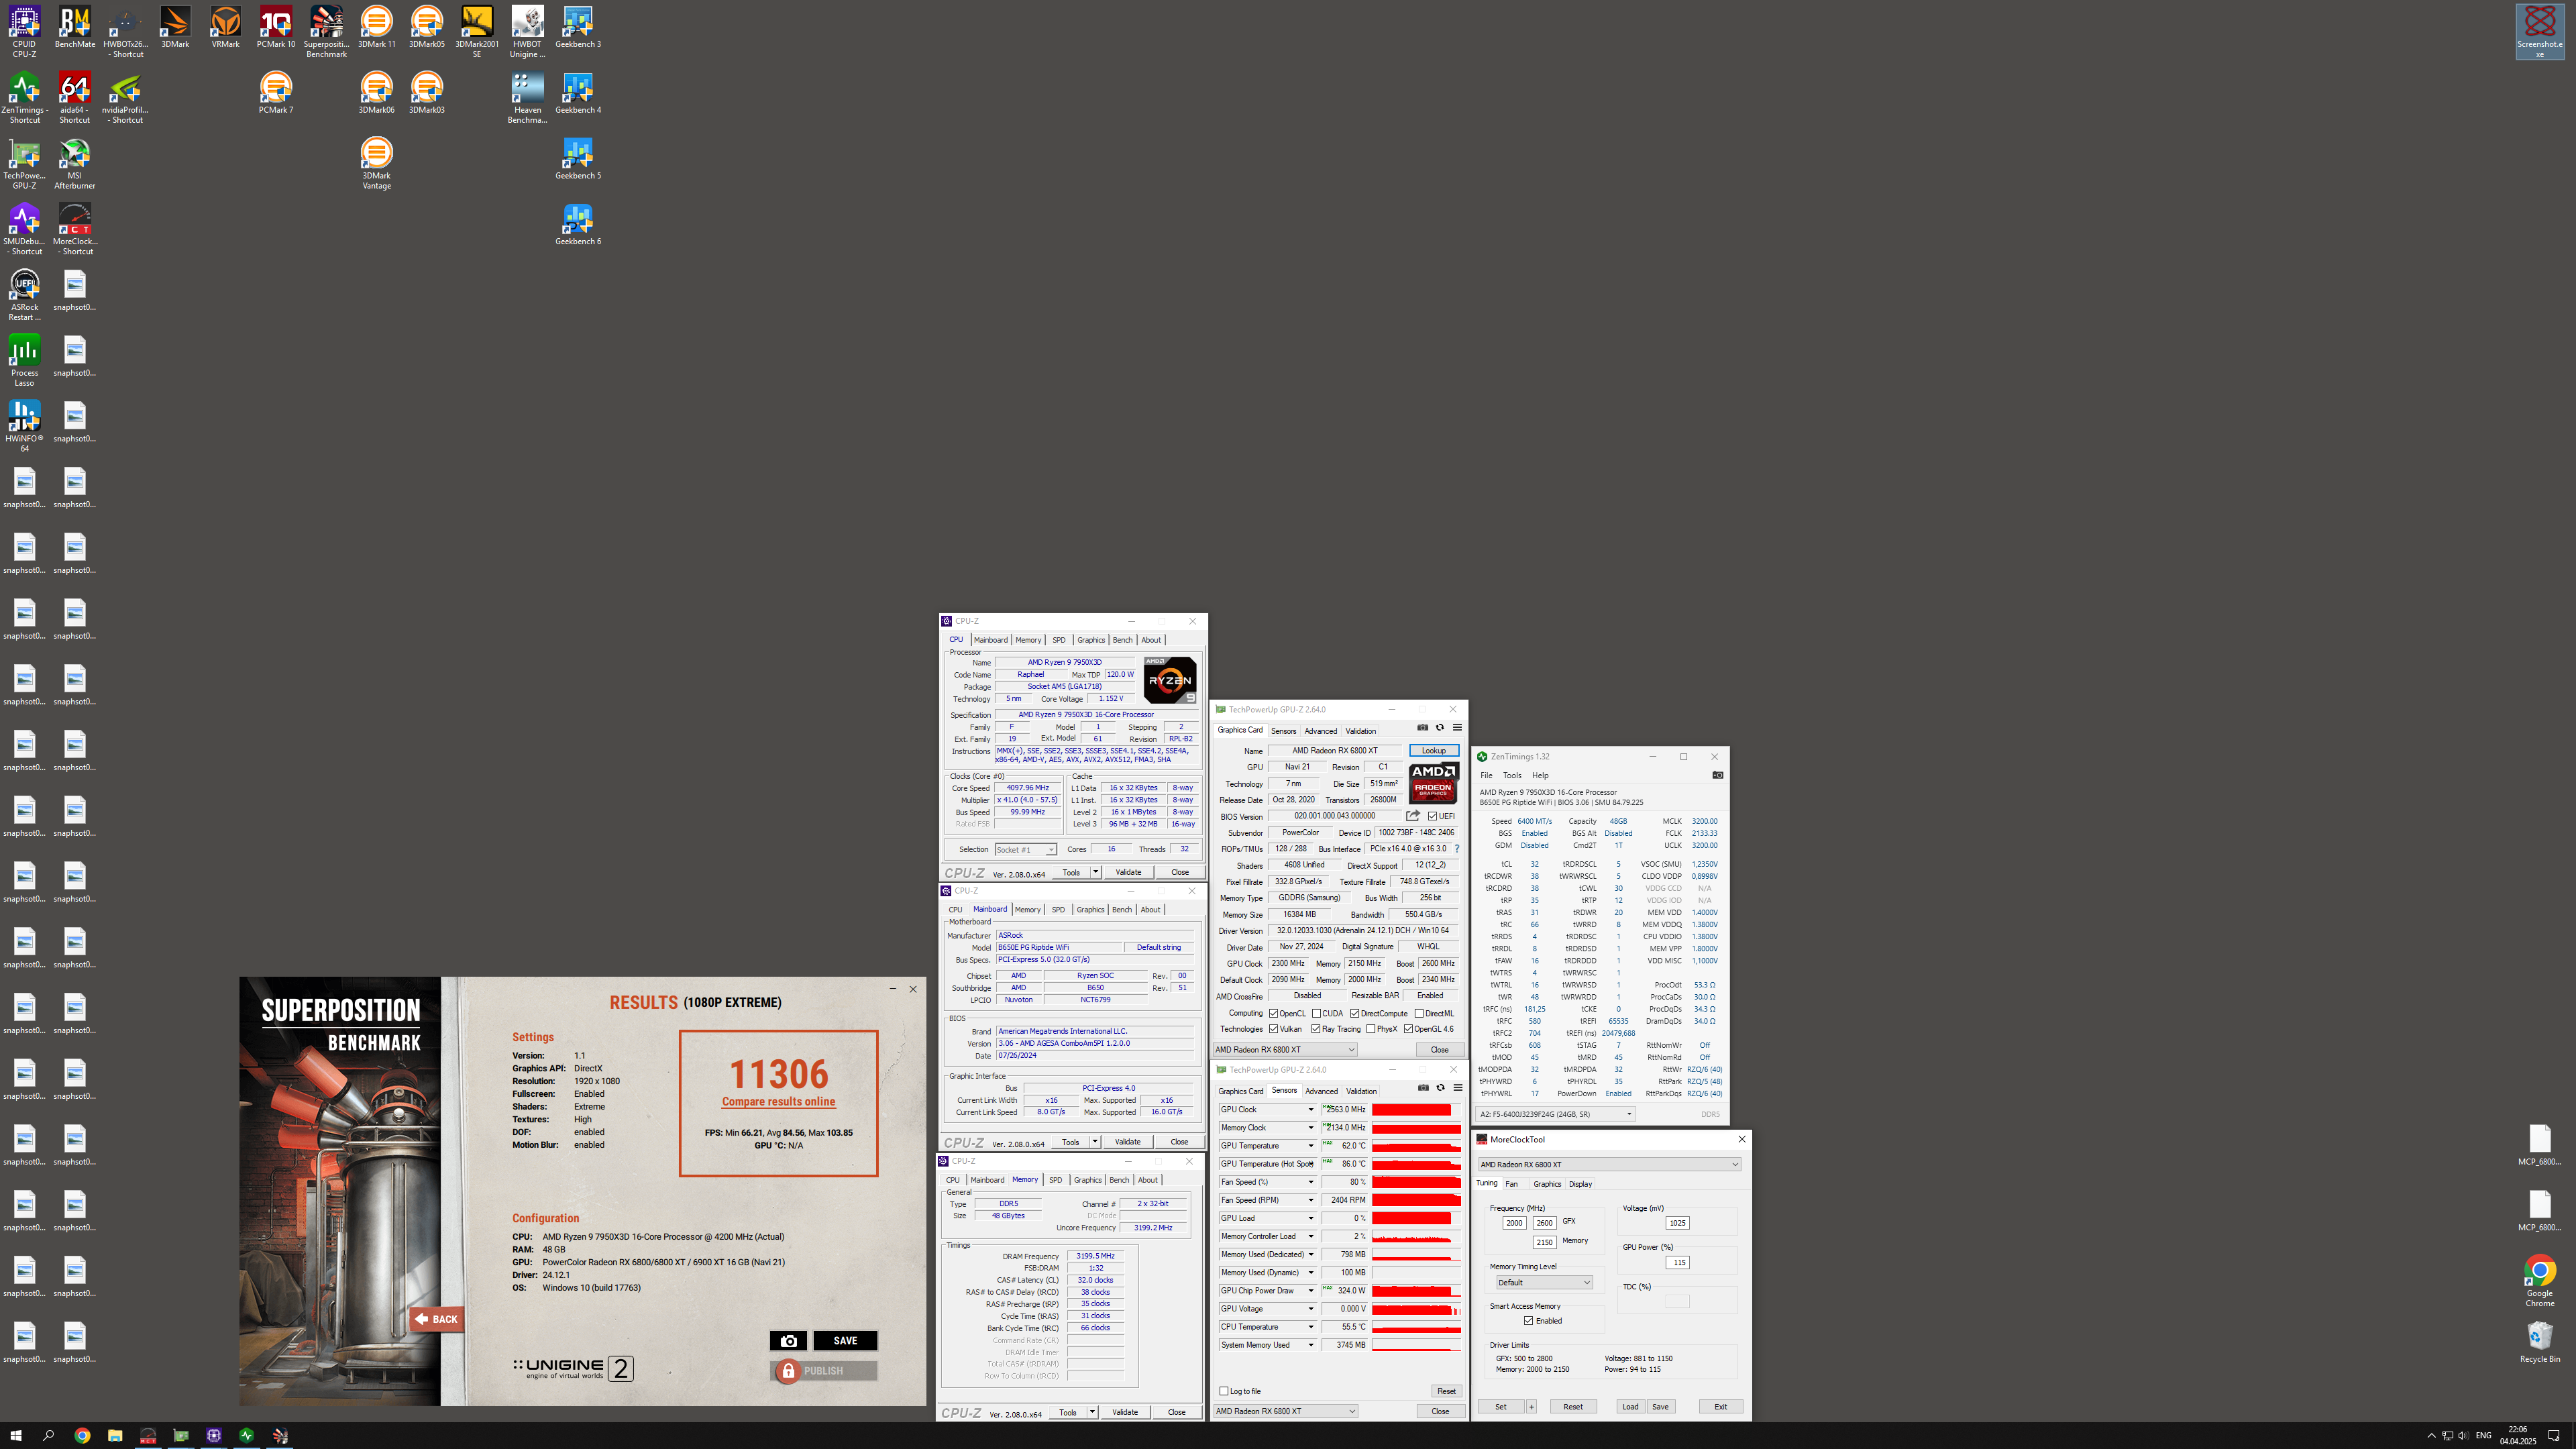Viewport: 2576px width, 1449px height.
Task: Open the Memory Timing Level dropdown
Action: point(1544,1283)
